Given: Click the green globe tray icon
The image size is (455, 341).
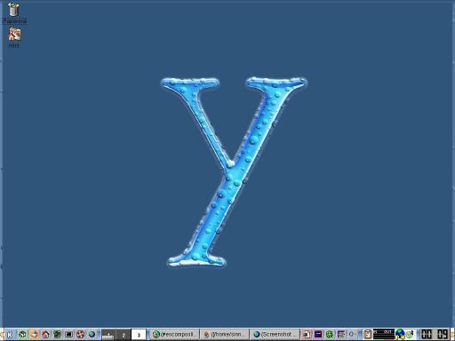Looking at the screenshot, I should (329, 335).
